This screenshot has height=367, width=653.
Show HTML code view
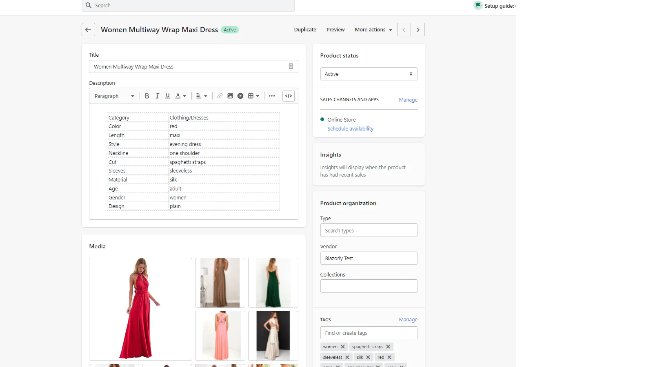pos(289,96)
